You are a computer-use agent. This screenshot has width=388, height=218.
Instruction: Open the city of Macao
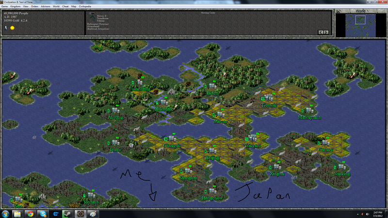click(x=221, y=114)
